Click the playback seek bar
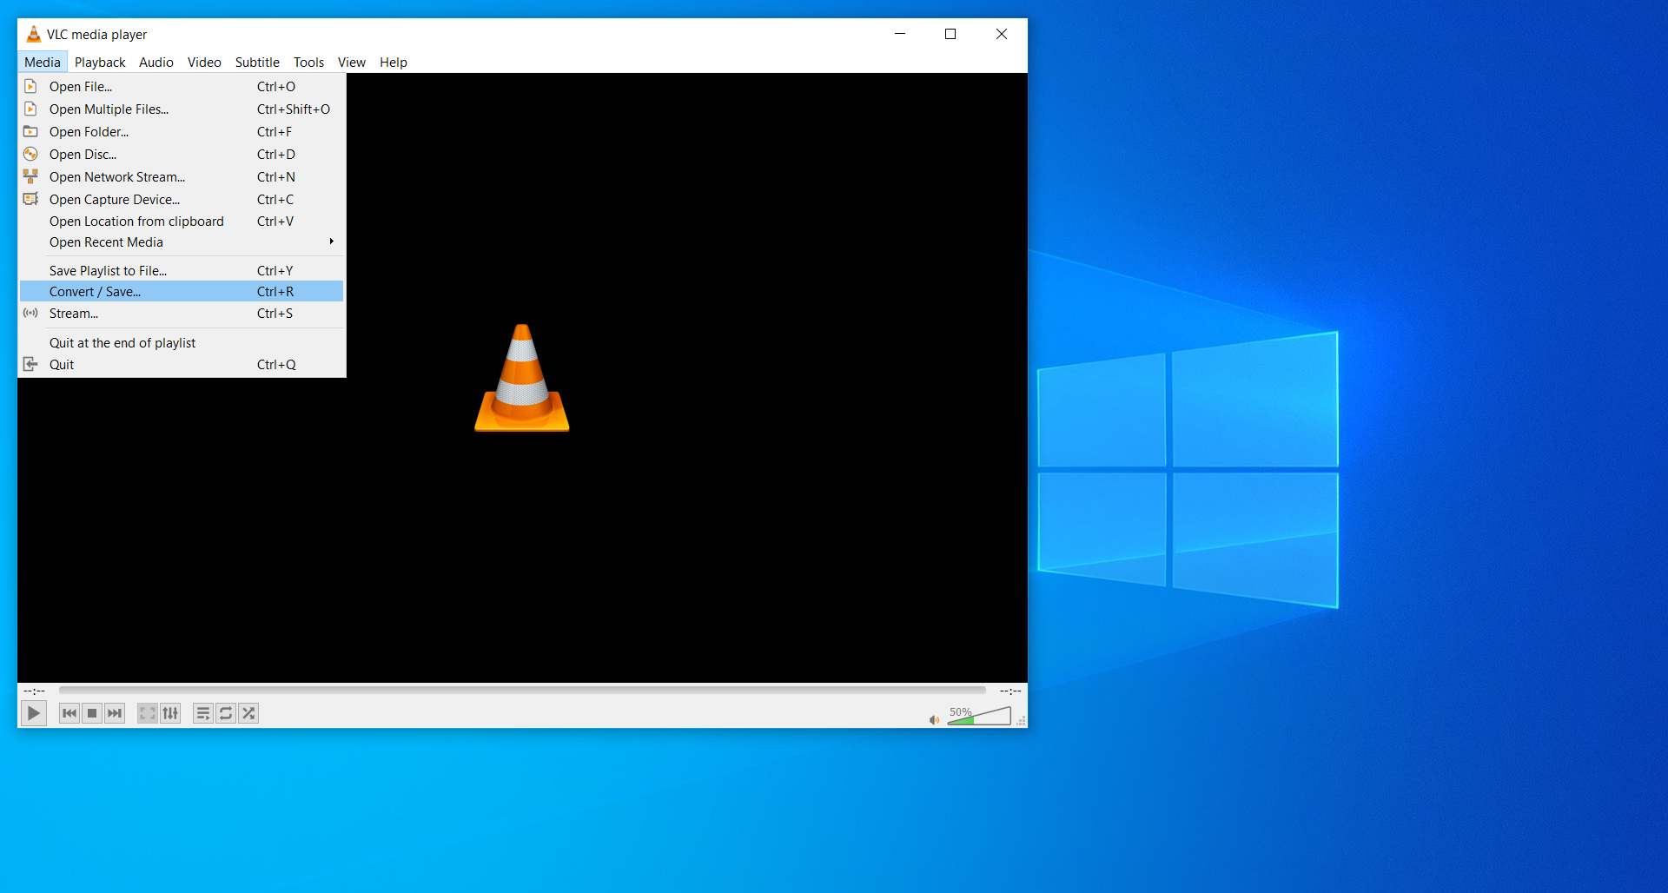This screenshot has height=893, width=1668. tap(521, 691)
